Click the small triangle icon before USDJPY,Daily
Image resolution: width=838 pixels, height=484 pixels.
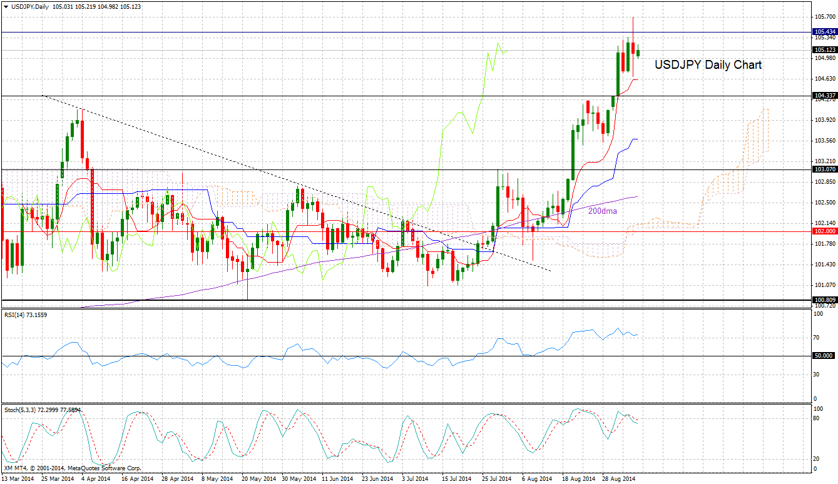[x=6, y=6]
